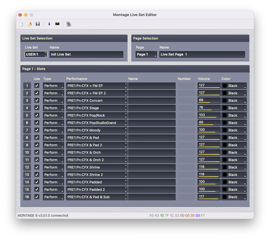This screenshot has height=240, width=270.
Task: Toggle the Use checkbox for slot 7
Action: (37, 130)
